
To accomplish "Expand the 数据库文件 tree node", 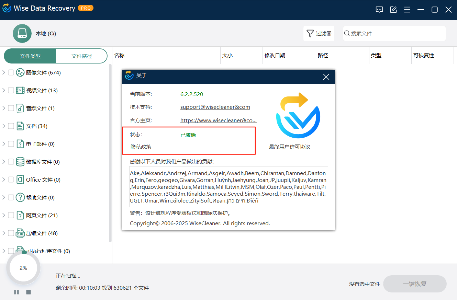I will [4, 162].
